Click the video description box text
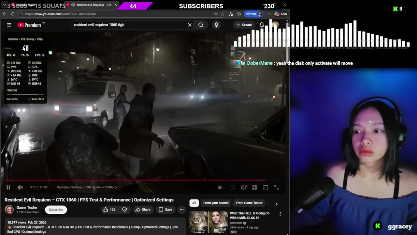Viewport: 417px width, 235px height. 95,227
